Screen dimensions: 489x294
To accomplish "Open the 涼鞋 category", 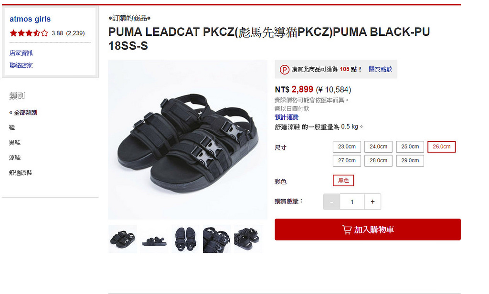I will (x=15, y=158).
